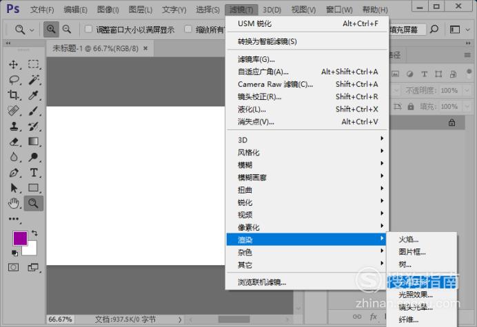
Task: Open the workspace switcher dropdown arrow
Action: click(467, 30)
